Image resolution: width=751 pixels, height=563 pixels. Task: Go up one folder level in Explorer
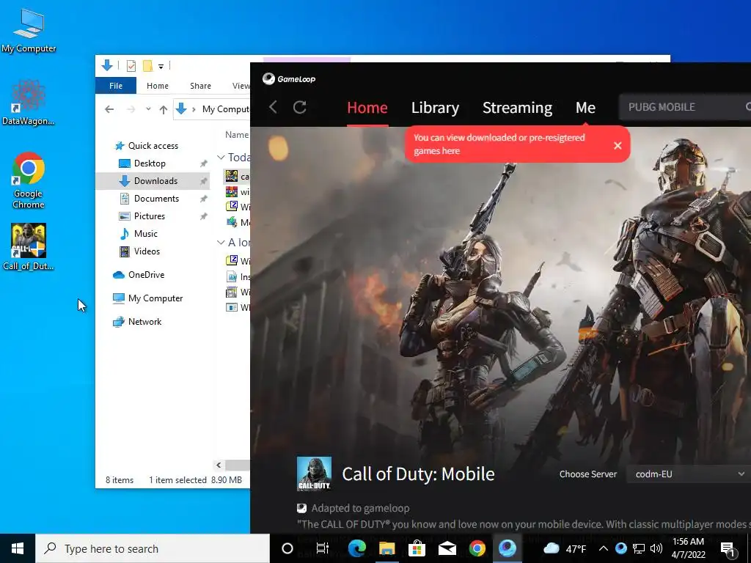164,110
